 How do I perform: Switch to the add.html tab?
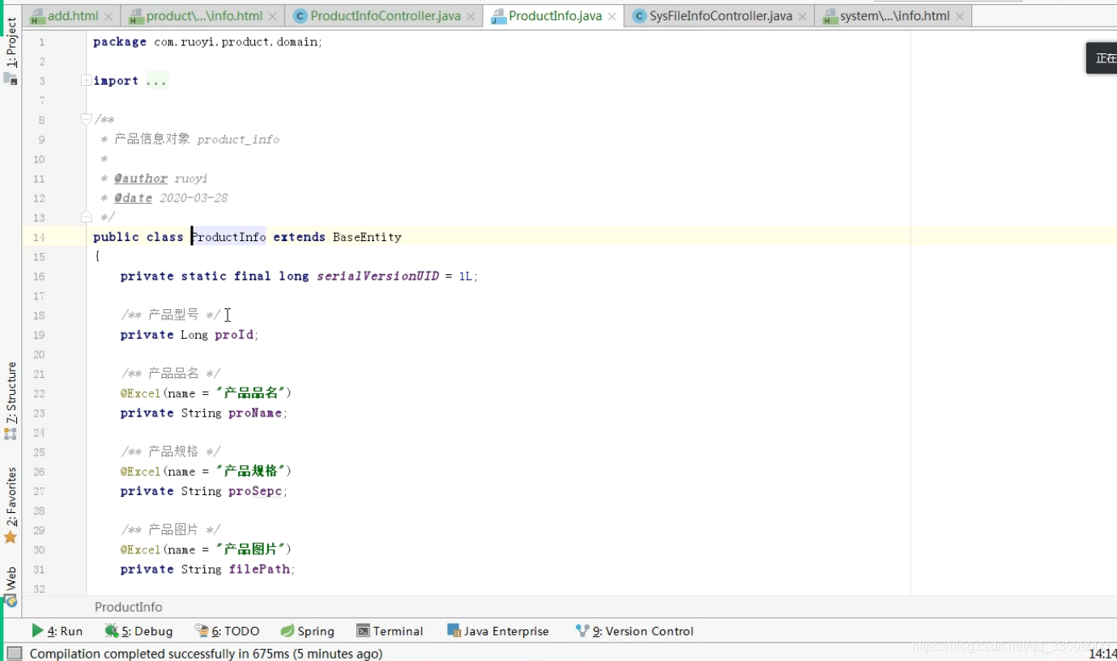73,16
